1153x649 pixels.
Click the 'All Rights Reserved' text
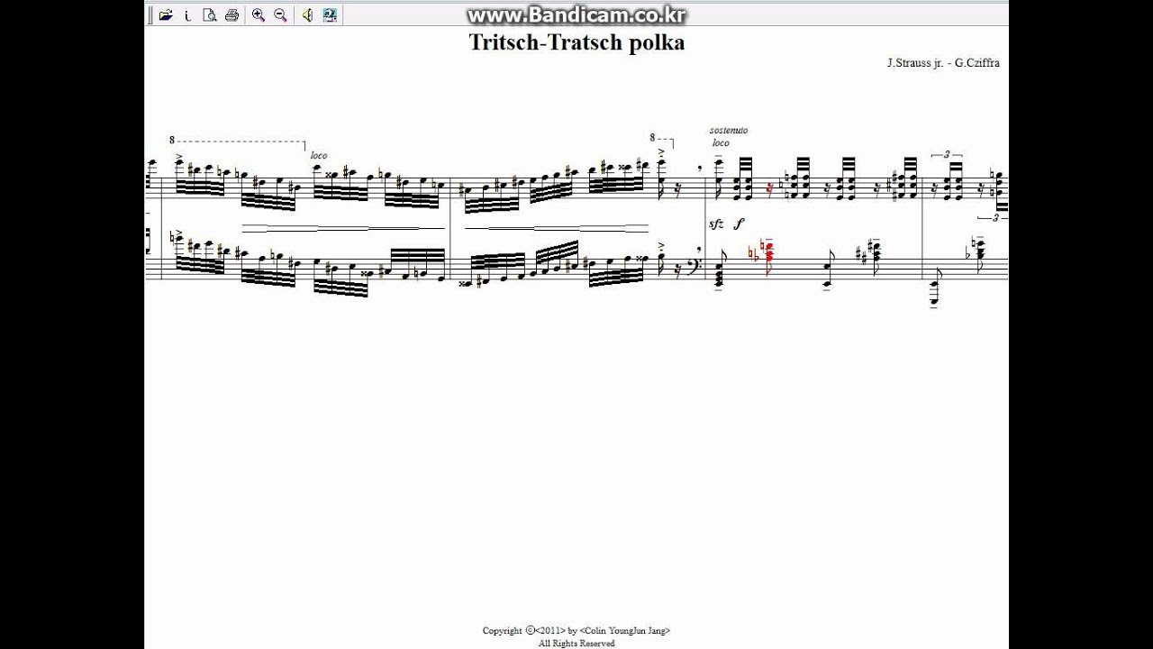click(576, 644)
